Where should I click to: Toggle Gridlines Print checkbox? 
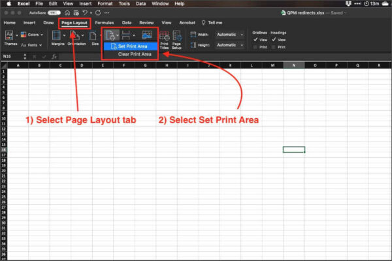point(255,47)
